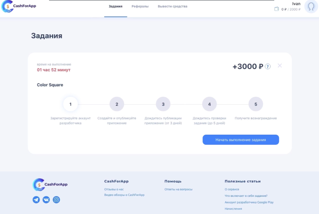Click the 01 час 52 минут timer
Viewport: 319px width, 214px height.
(x=54, y=70)
